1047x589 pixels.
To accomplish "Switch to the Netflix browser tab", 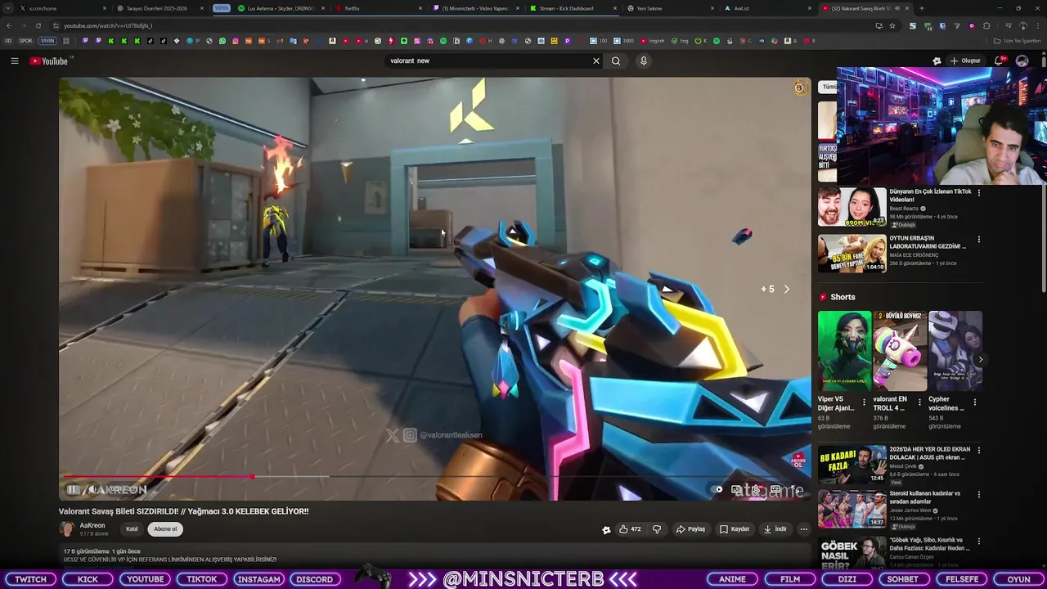I will (x=378, y=8).
